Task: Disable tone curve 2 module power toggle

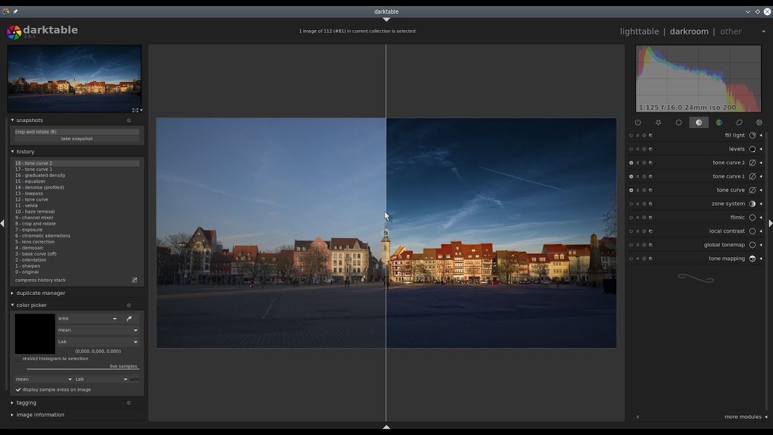Action: coord(631,163)
